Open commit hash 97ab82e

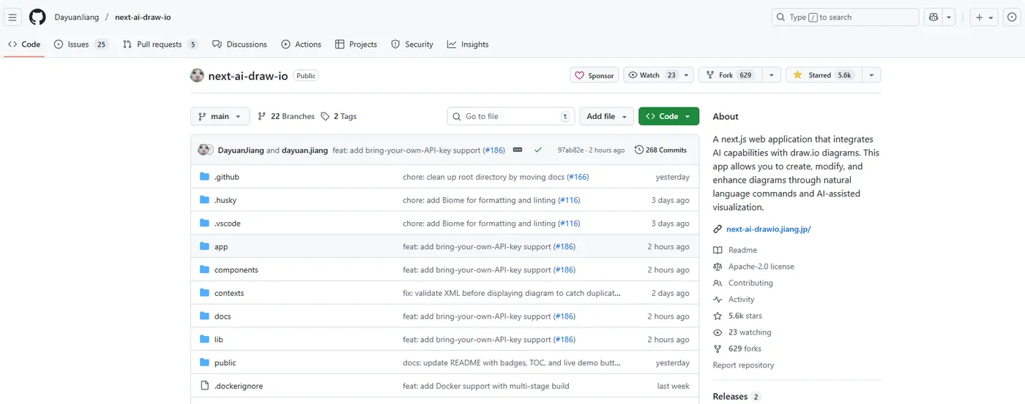(570, 150)
